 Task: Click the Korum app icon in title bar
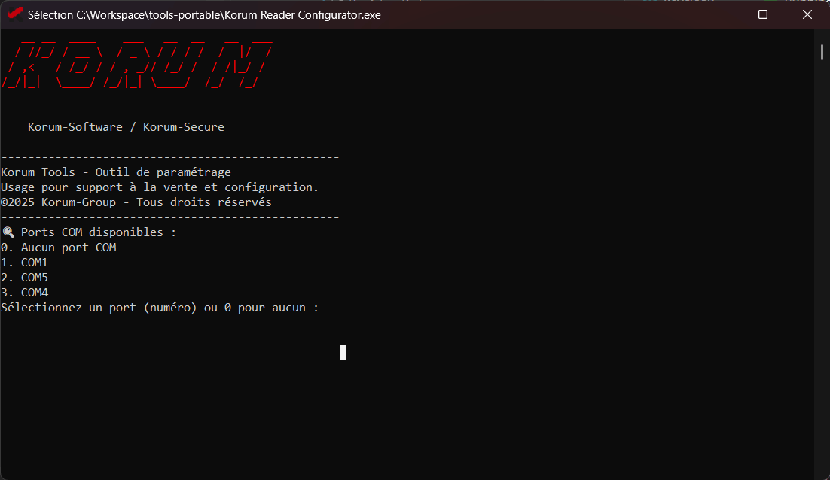coord(15,14)
